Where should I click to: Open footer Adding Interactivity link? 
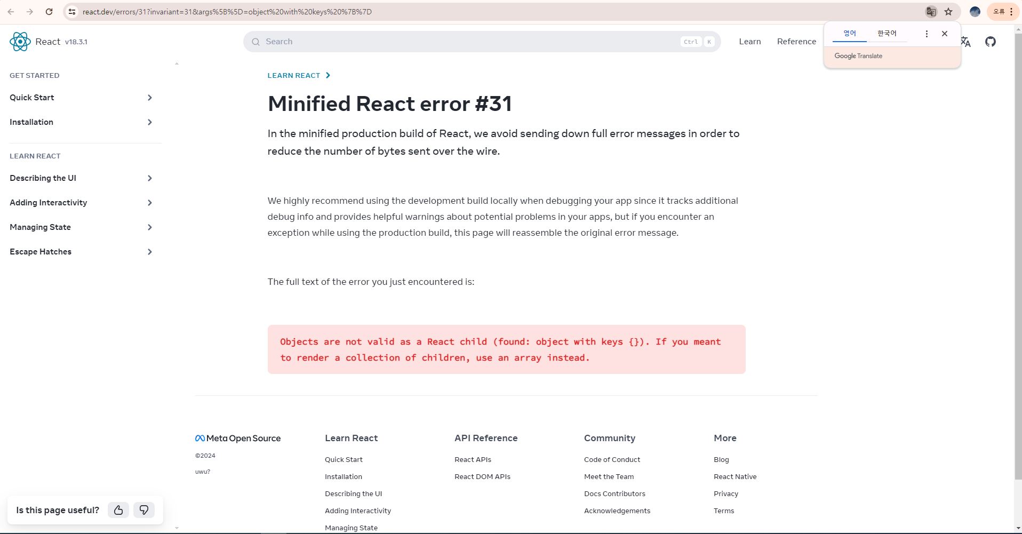(x=358, y=511)
